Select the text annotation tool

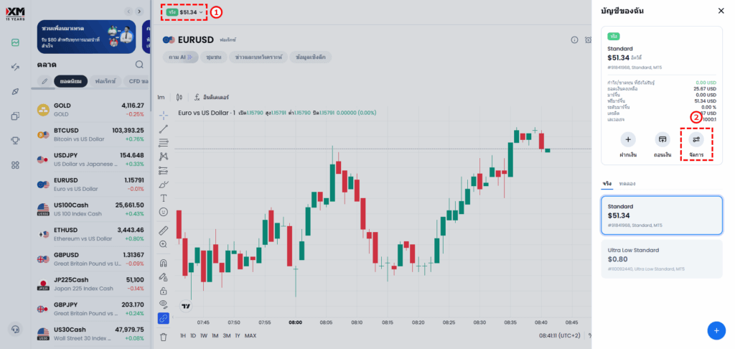coord(164,197)
